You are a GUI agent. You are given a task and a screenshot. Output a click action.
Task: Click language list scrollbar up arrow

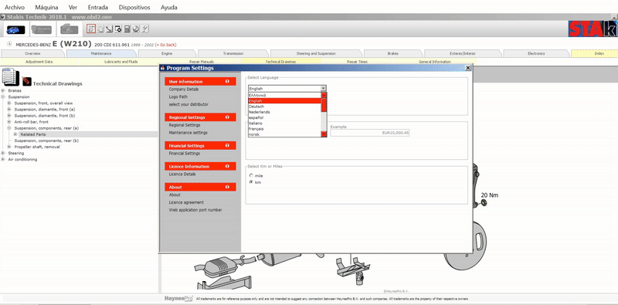tap(324, 95)
